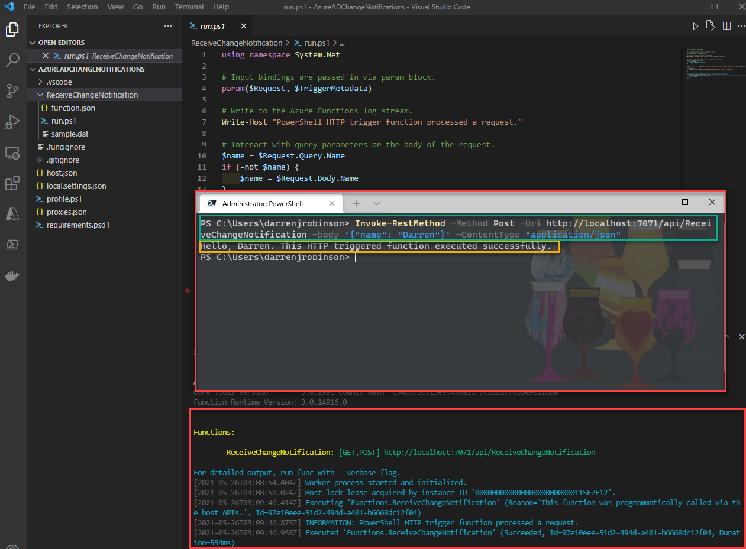Open requirements.psd1 in the explorer
Image resolution: width=746 pixels, height=549 pixels.
104,225
